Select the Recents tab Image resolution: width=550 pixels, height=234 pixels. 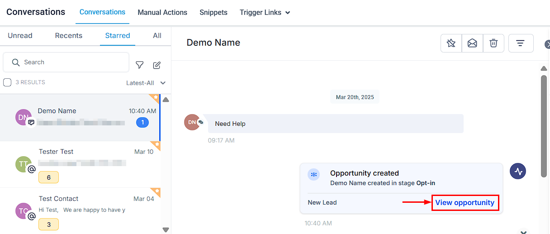(x=69, y=36)
